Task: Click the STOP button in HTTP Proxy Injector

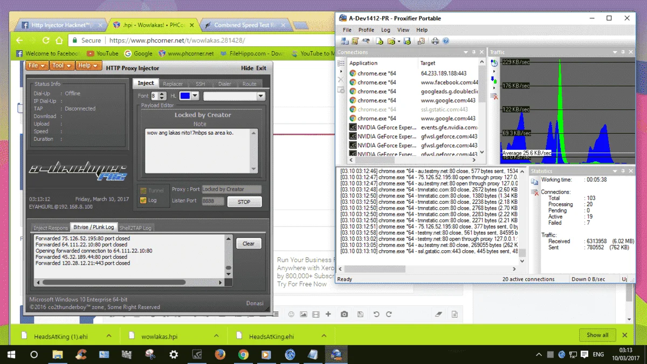Action: tap(244, 202)
